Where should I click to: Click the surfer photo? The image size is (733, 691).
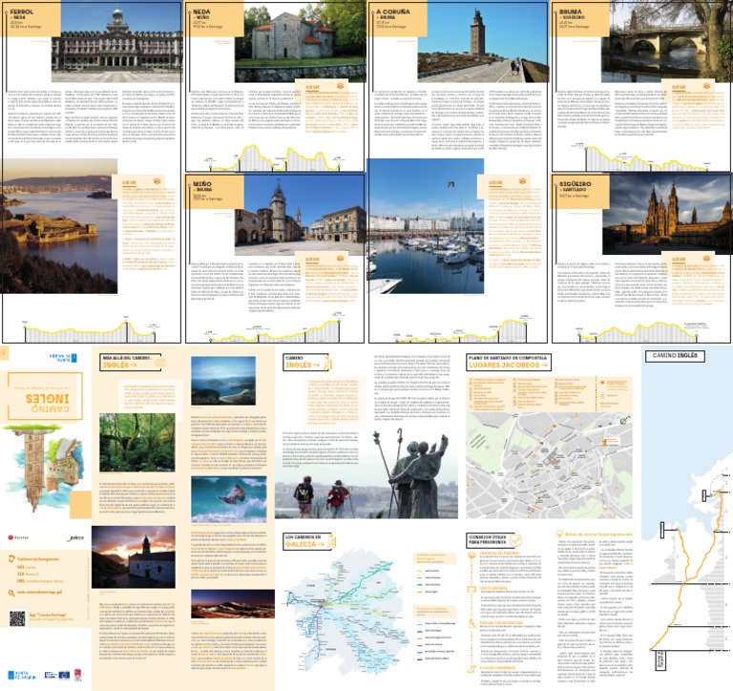(229, 499)
